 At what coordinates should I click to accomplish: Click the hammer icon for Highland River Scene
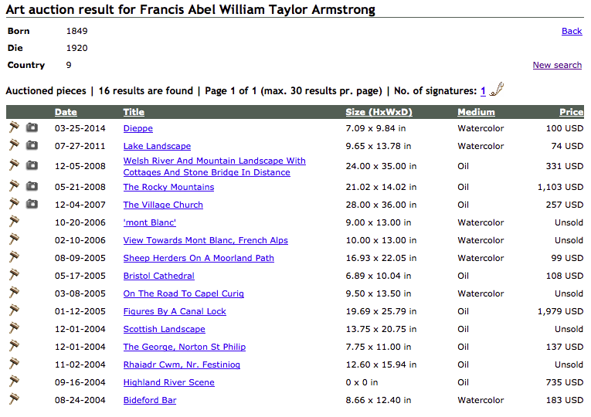tap(14, 381)
